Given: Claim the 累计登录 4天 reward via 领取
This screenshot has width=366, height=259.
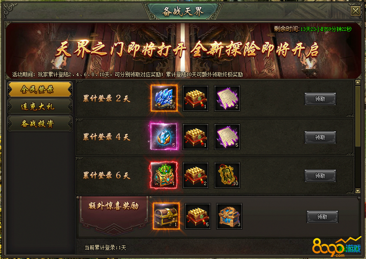Looking at the screenshot, I should 320,137.
